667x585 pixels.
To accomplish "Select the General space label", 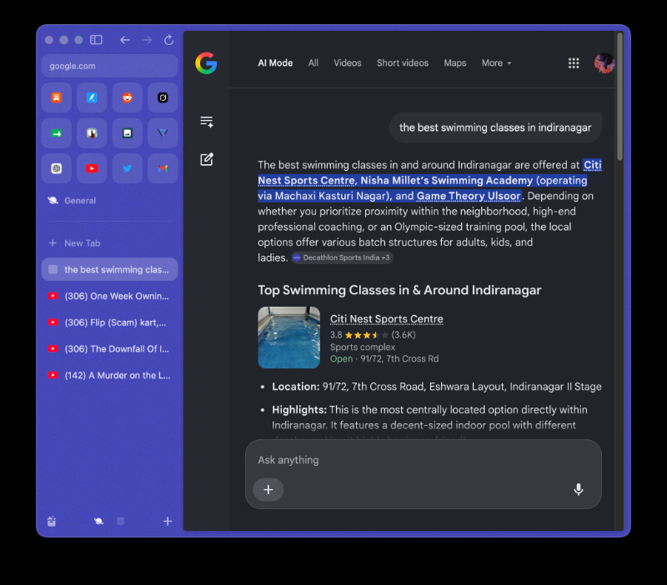I will pos(80,201).
